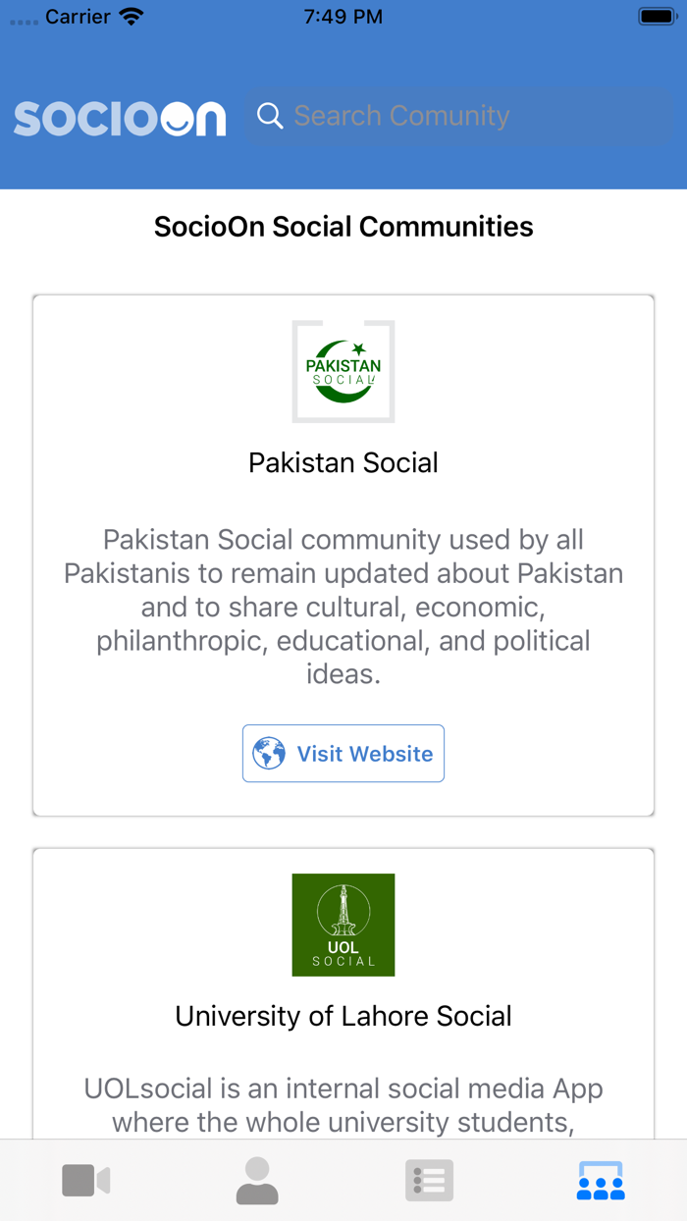Image resolution: width=687 pixels, height=1221 pixels.
Task: Tap the UOL Social green logo
Action: 343,924
